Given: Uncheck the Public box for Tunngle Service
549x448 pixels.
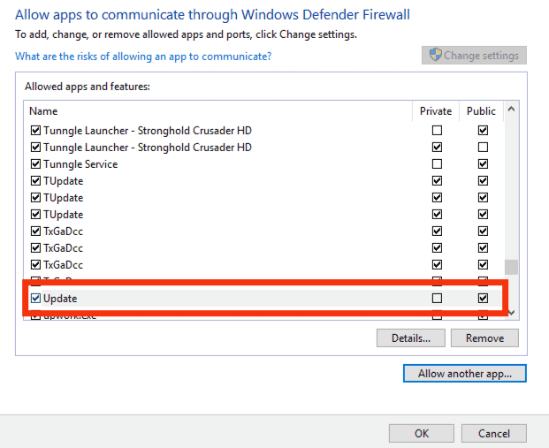Looking at the screenshot, I should pyautogui.click(x=484, y=163).
